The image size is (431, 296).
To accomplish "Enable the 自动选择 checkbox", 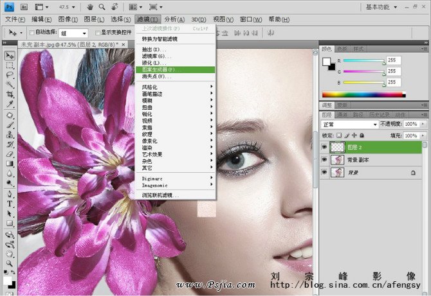I will (32, 32).
